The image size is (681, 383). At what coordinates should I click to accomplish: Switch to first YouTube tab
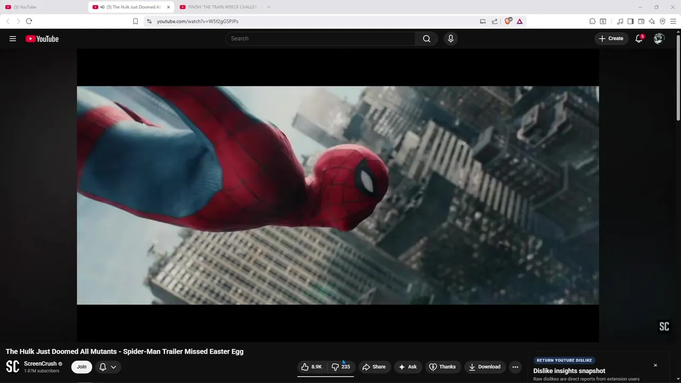[44, 7]
